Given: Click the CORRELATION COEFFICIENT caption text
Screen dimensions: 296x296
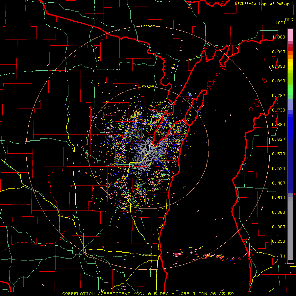Looking at the screenshot, I should click(x=96, y=294).
